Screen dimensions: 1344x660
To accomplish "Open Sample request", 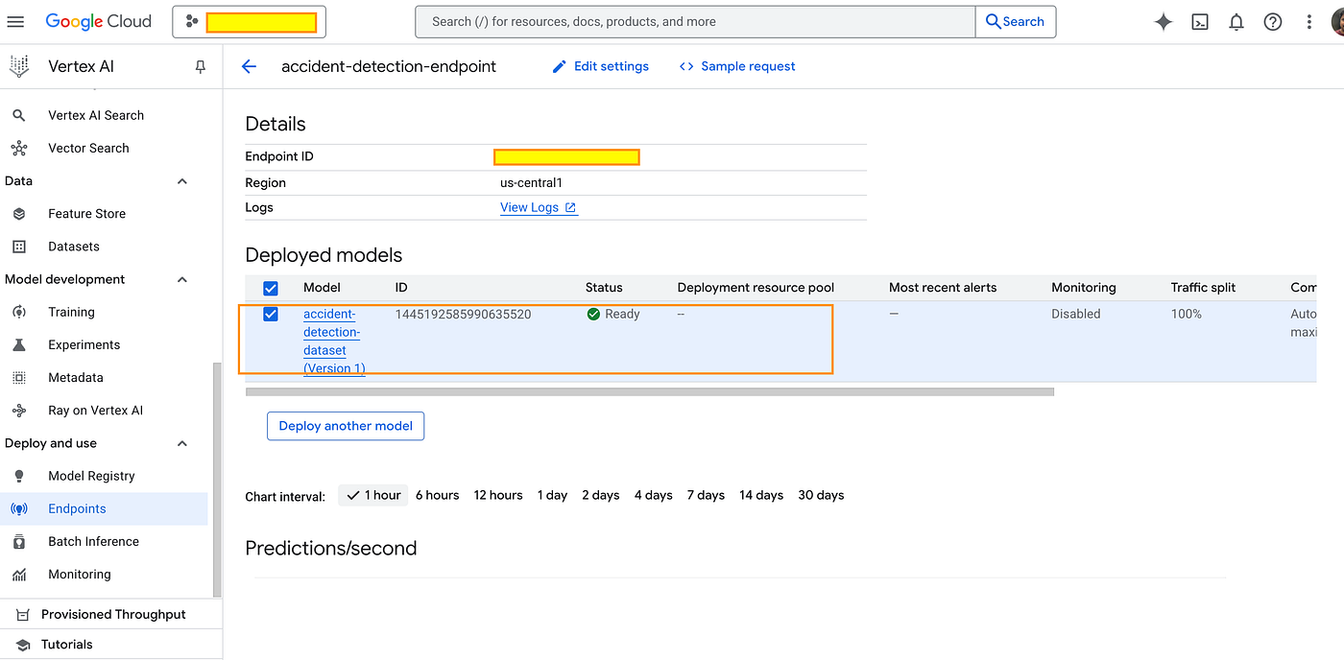I will click(x=737, y=66).
